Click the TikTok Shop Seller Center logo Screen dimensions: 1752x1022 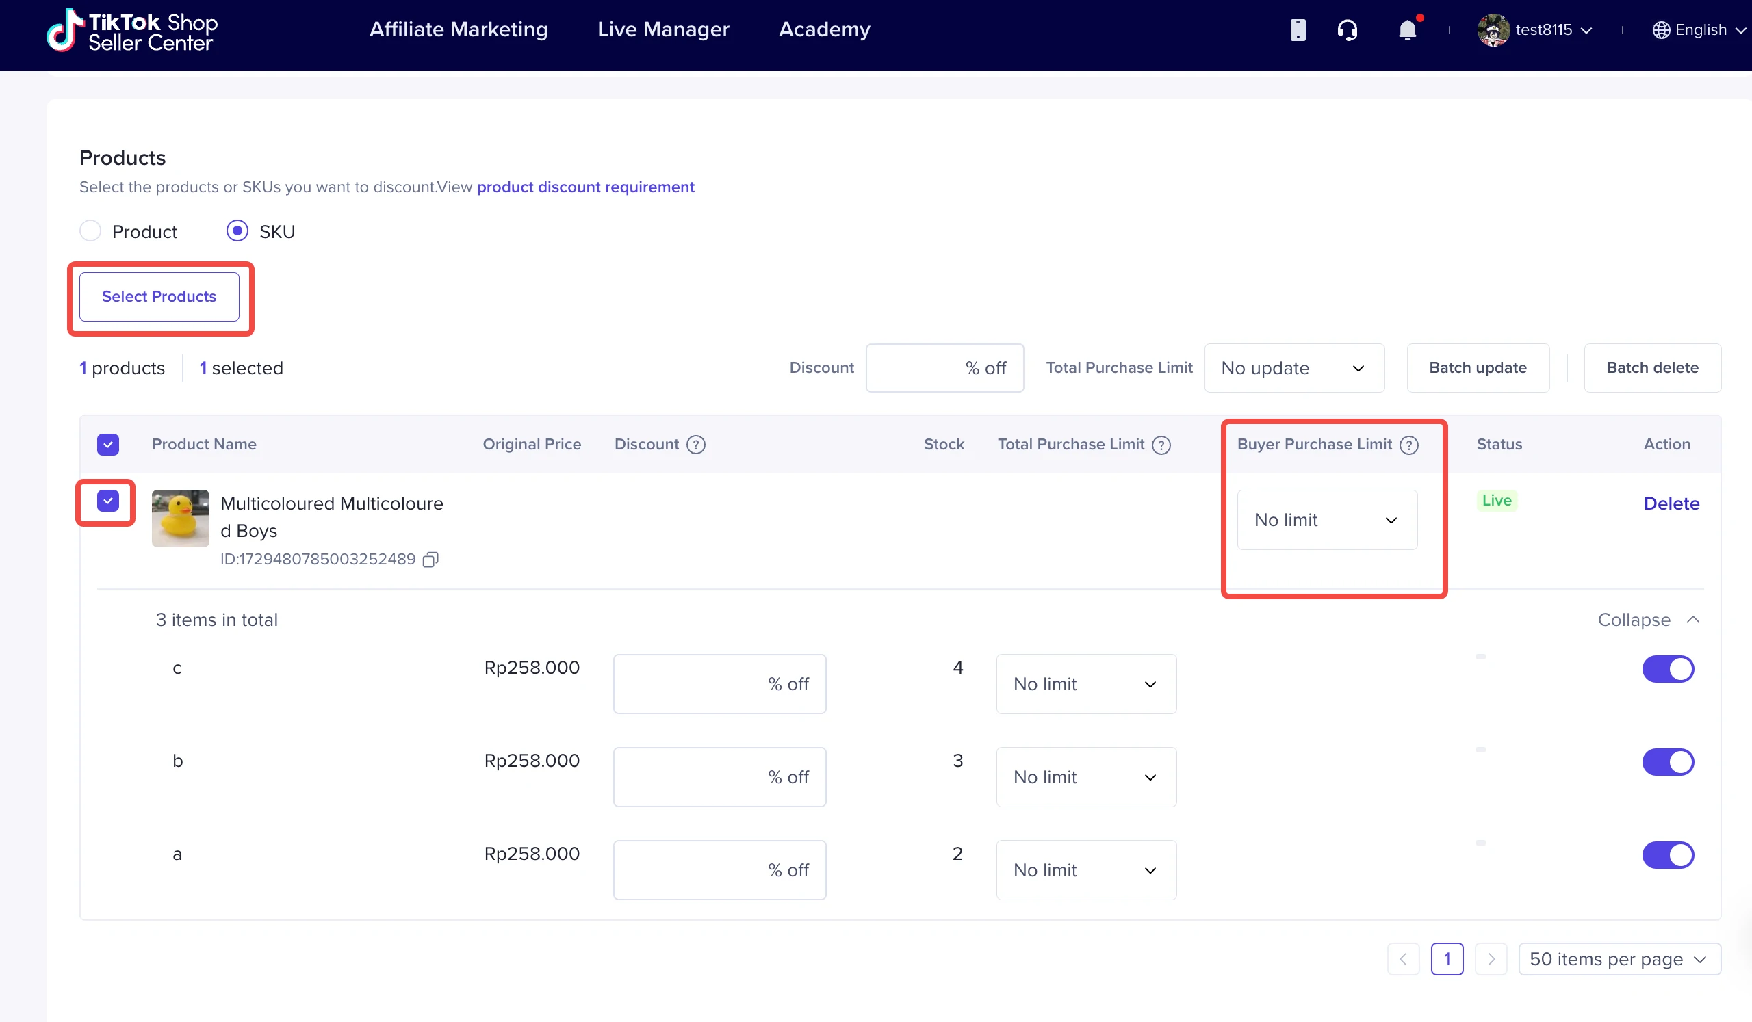coord(132,31)
